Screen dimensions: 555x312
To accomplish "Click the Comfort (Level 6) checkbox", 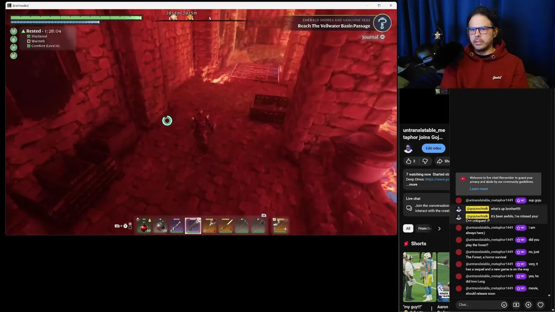I will tap(29, 46).
